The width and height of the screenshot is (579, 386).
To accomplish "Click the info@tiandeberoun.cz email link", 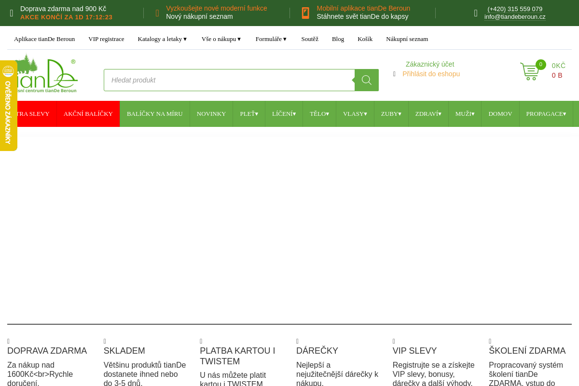I will (515, 17).
